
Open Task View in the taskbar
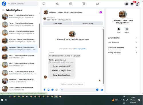pos(6,100)
